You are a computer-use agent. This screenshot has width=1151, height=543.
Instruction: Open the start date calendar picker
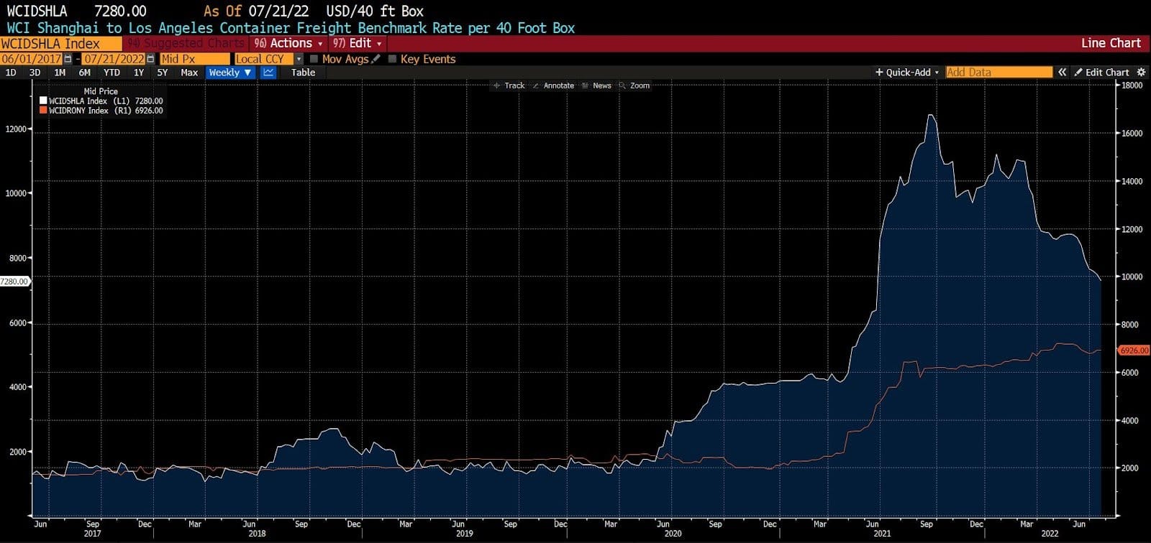coord(68,59)
